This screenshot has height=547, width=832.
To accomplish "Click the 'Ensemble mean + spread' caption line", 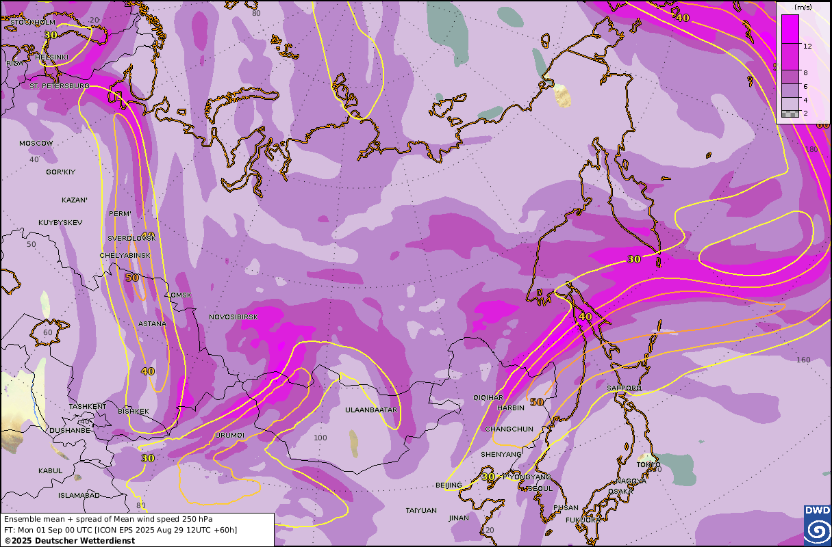I will 108,519.
